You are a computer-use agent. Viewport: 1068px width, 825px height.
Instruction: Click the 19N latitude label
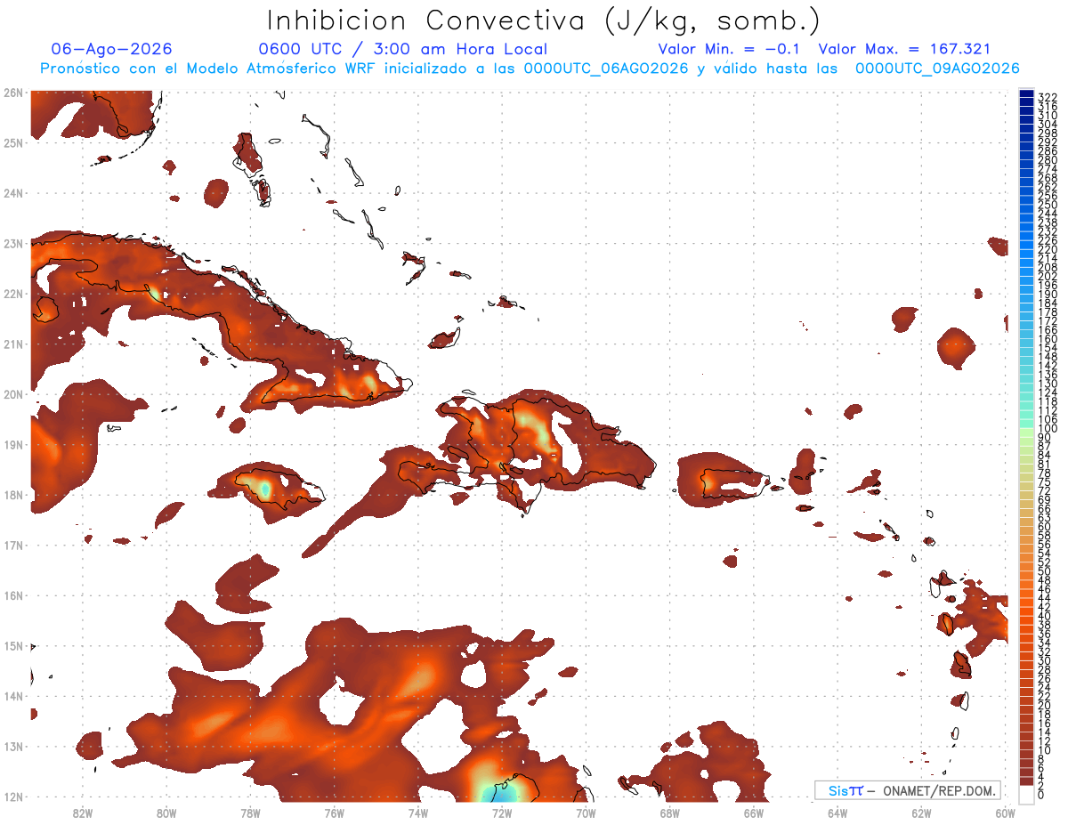pyautogui.click(x=12, y=444)
